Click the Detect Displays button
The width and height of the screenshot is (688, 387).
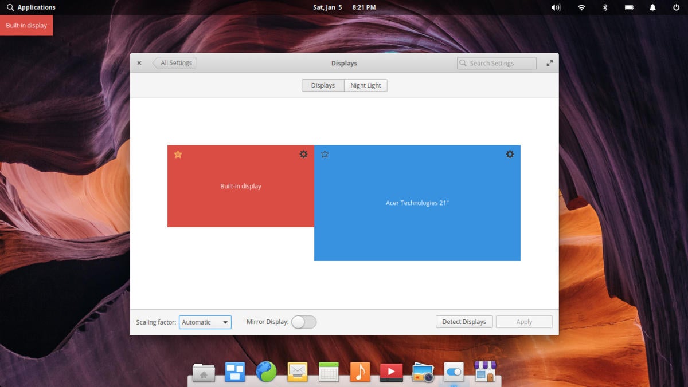click(464, 322)
